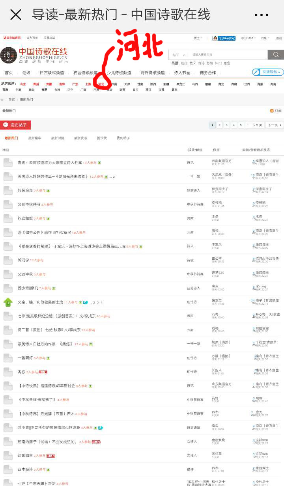
Task: Switch to the 抢沙发 tab
Action: click(x=102, y=138)
